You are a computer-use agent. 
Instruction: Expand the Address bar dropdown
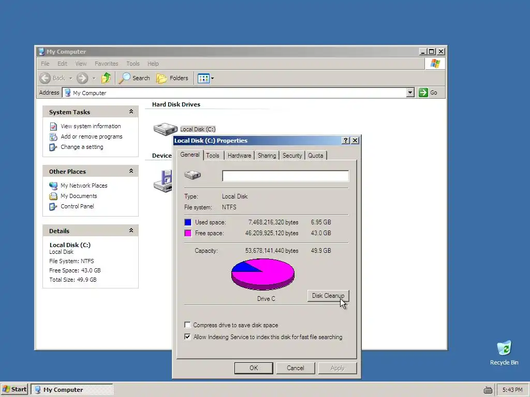pyautogui.click(x=410, y=93)
